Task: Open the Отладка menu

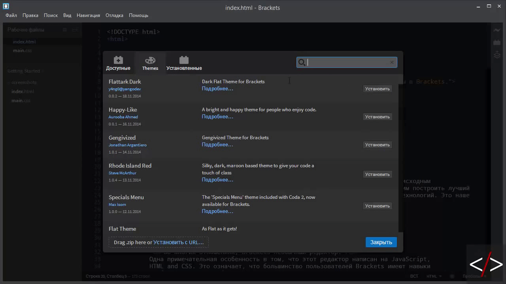Action: pyautogui.click(x=114, y=15)
